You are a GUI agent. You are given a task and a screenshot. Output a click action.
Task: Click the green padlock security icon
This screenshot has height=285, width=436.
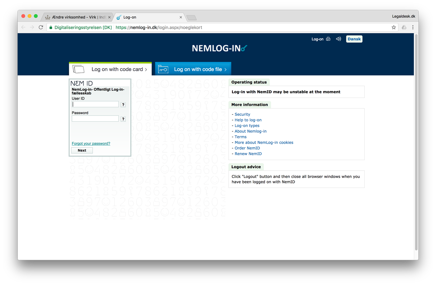coord(51,28)
